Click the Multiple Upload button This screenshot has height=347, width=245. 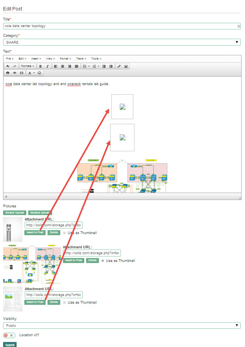click(x=40, y=213)
